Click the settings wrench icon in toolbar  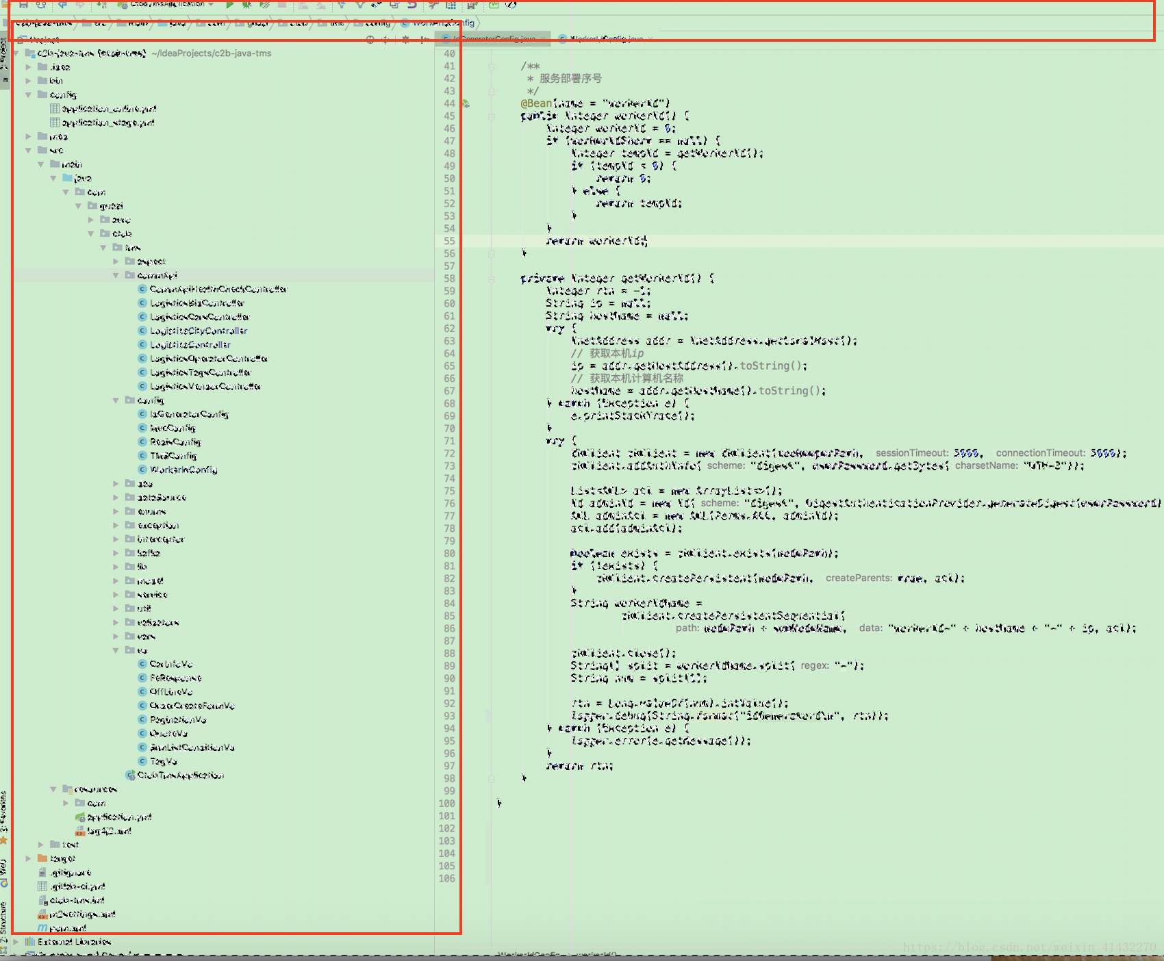click(433, 4)
